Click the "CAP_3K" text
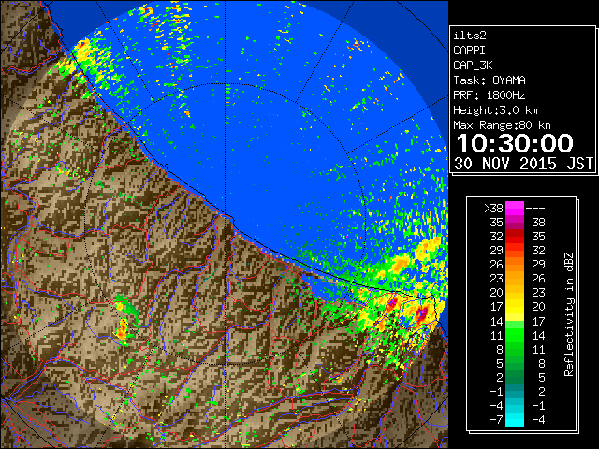The height and width of the screenshot is (449, 599). coord(473,65)
